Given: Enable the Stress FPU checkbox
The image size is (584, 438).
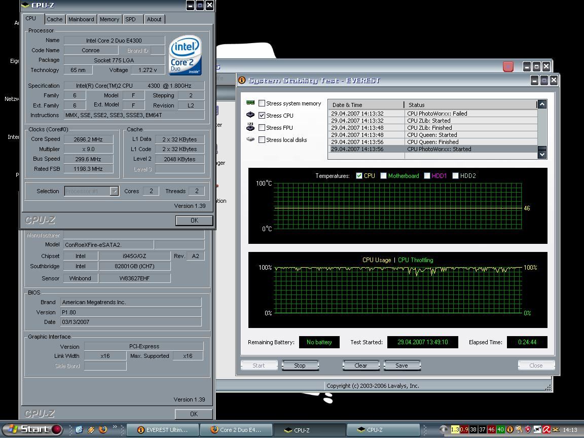Looking at the screenshot, I should coord(262,128).
